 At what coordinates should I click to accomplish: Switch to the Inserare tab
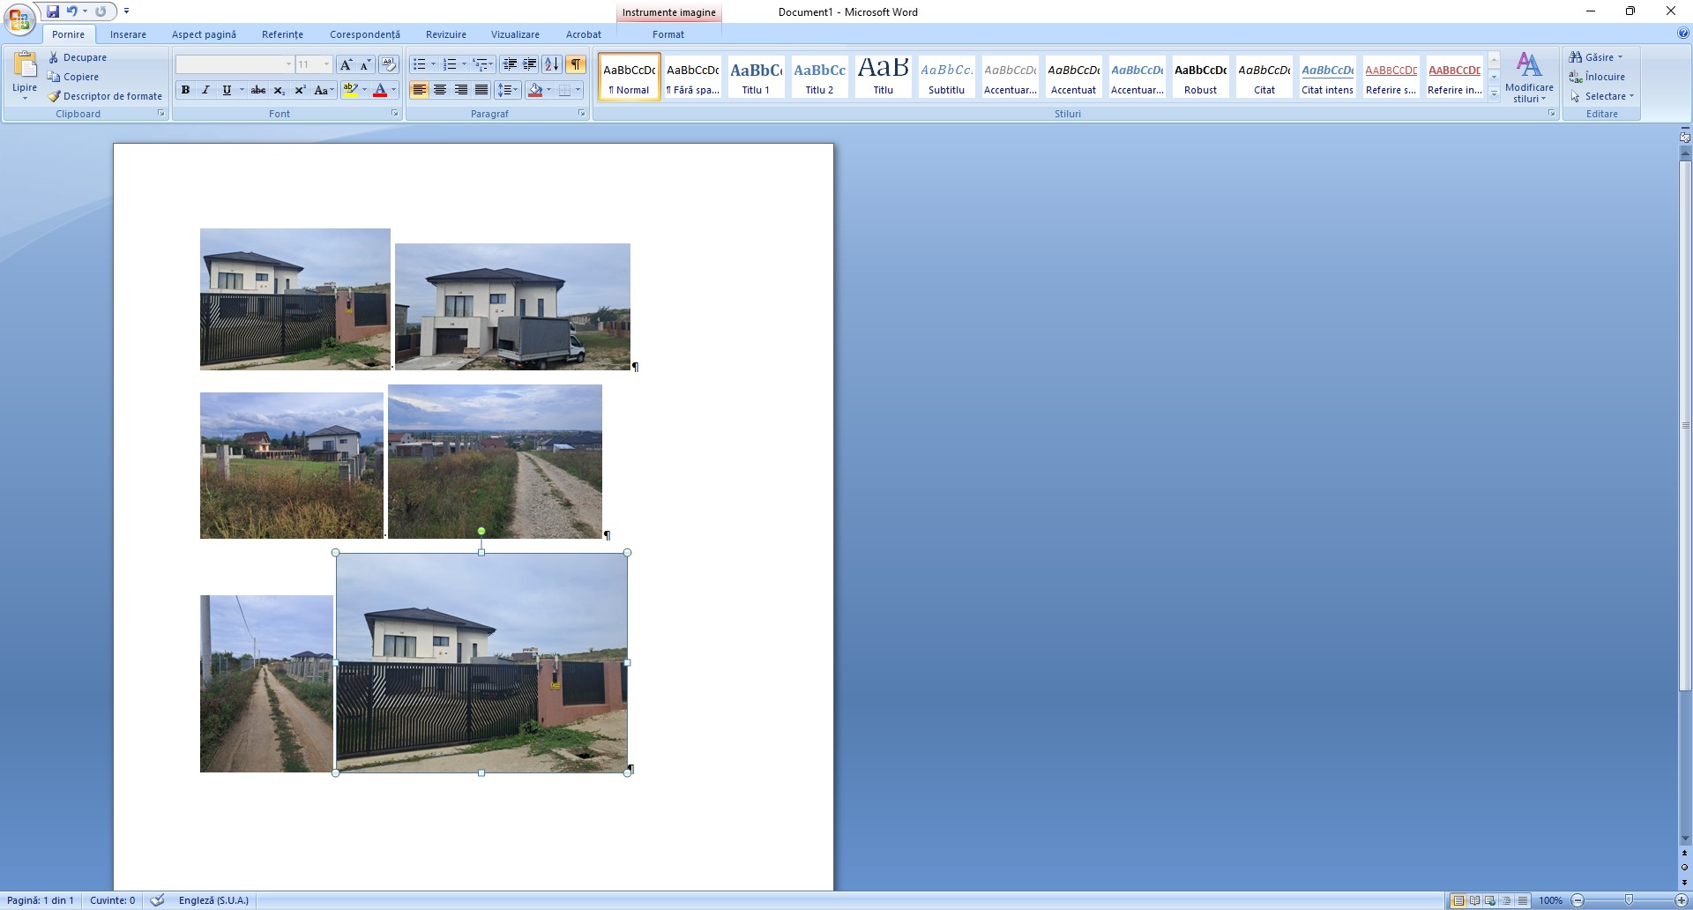(x=128, y=34)
